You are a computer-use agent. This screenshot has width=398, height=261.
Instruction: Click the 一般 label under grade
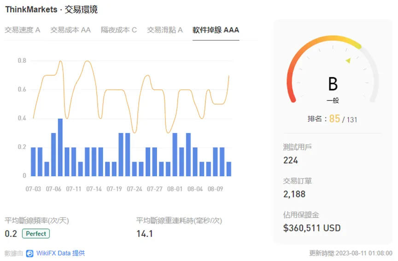pyautogui.click(x=333, y=101)
